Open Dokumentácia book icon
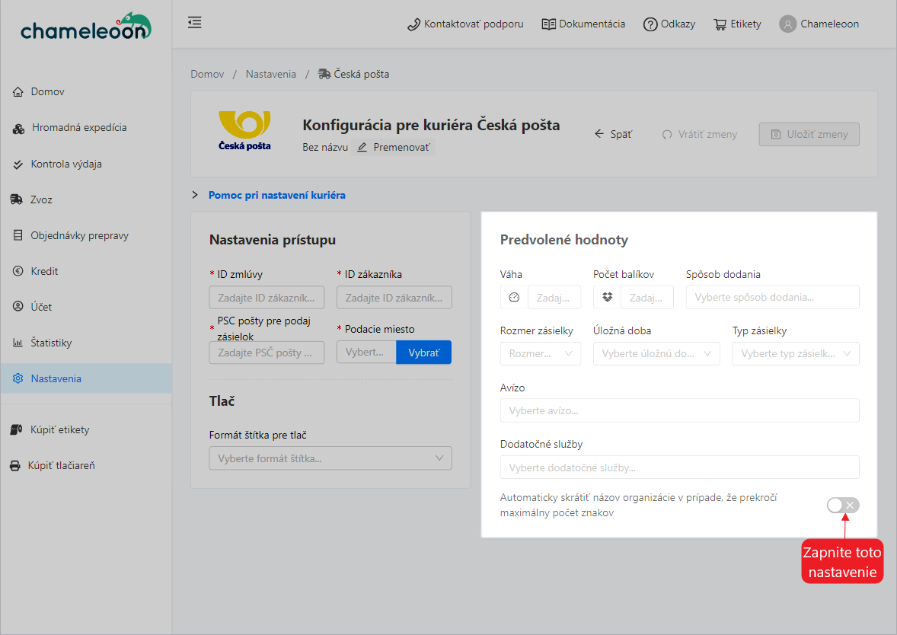Viewport: 897px width, 635px height. [x=548, y=24]
